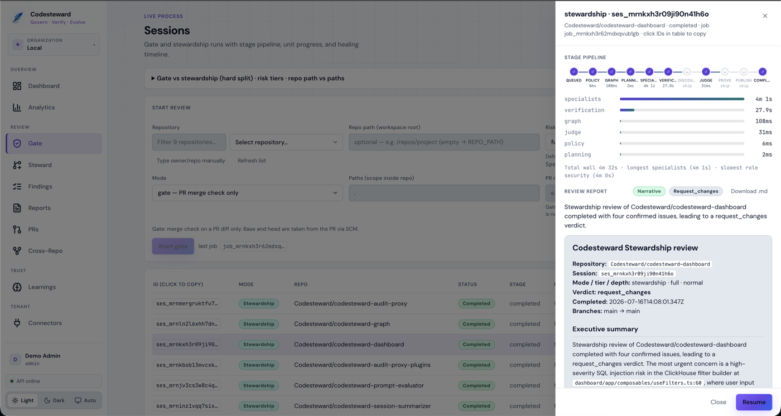The image size is (781, 416).
Task: Click the POLICY stage checkmark circle
Action: [x=592, y=71]
